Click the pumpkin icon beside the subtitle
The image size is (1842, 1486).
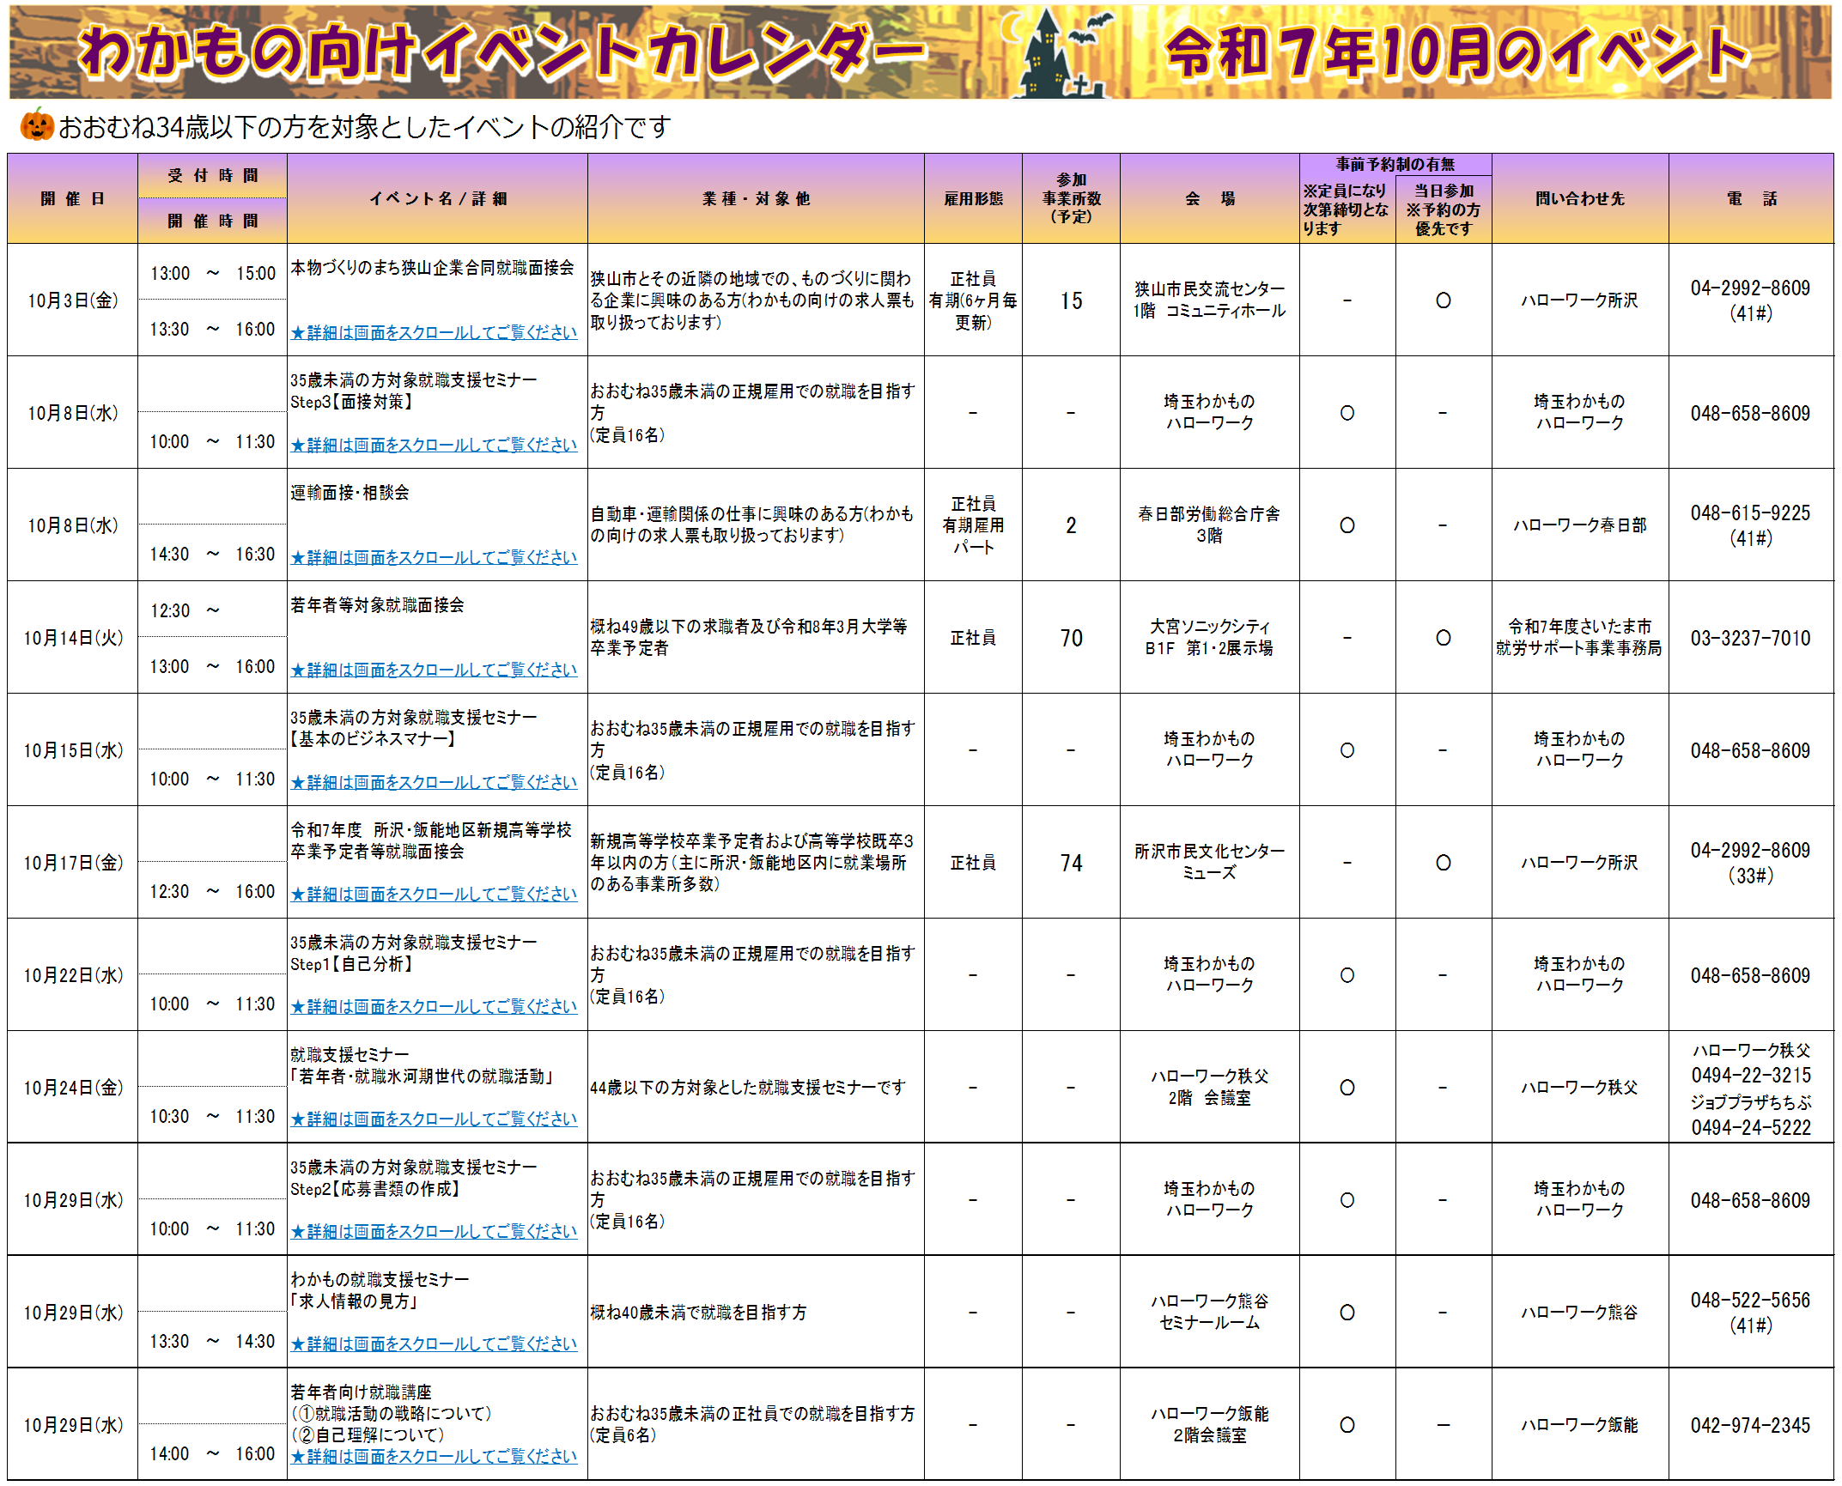point(37,126)
